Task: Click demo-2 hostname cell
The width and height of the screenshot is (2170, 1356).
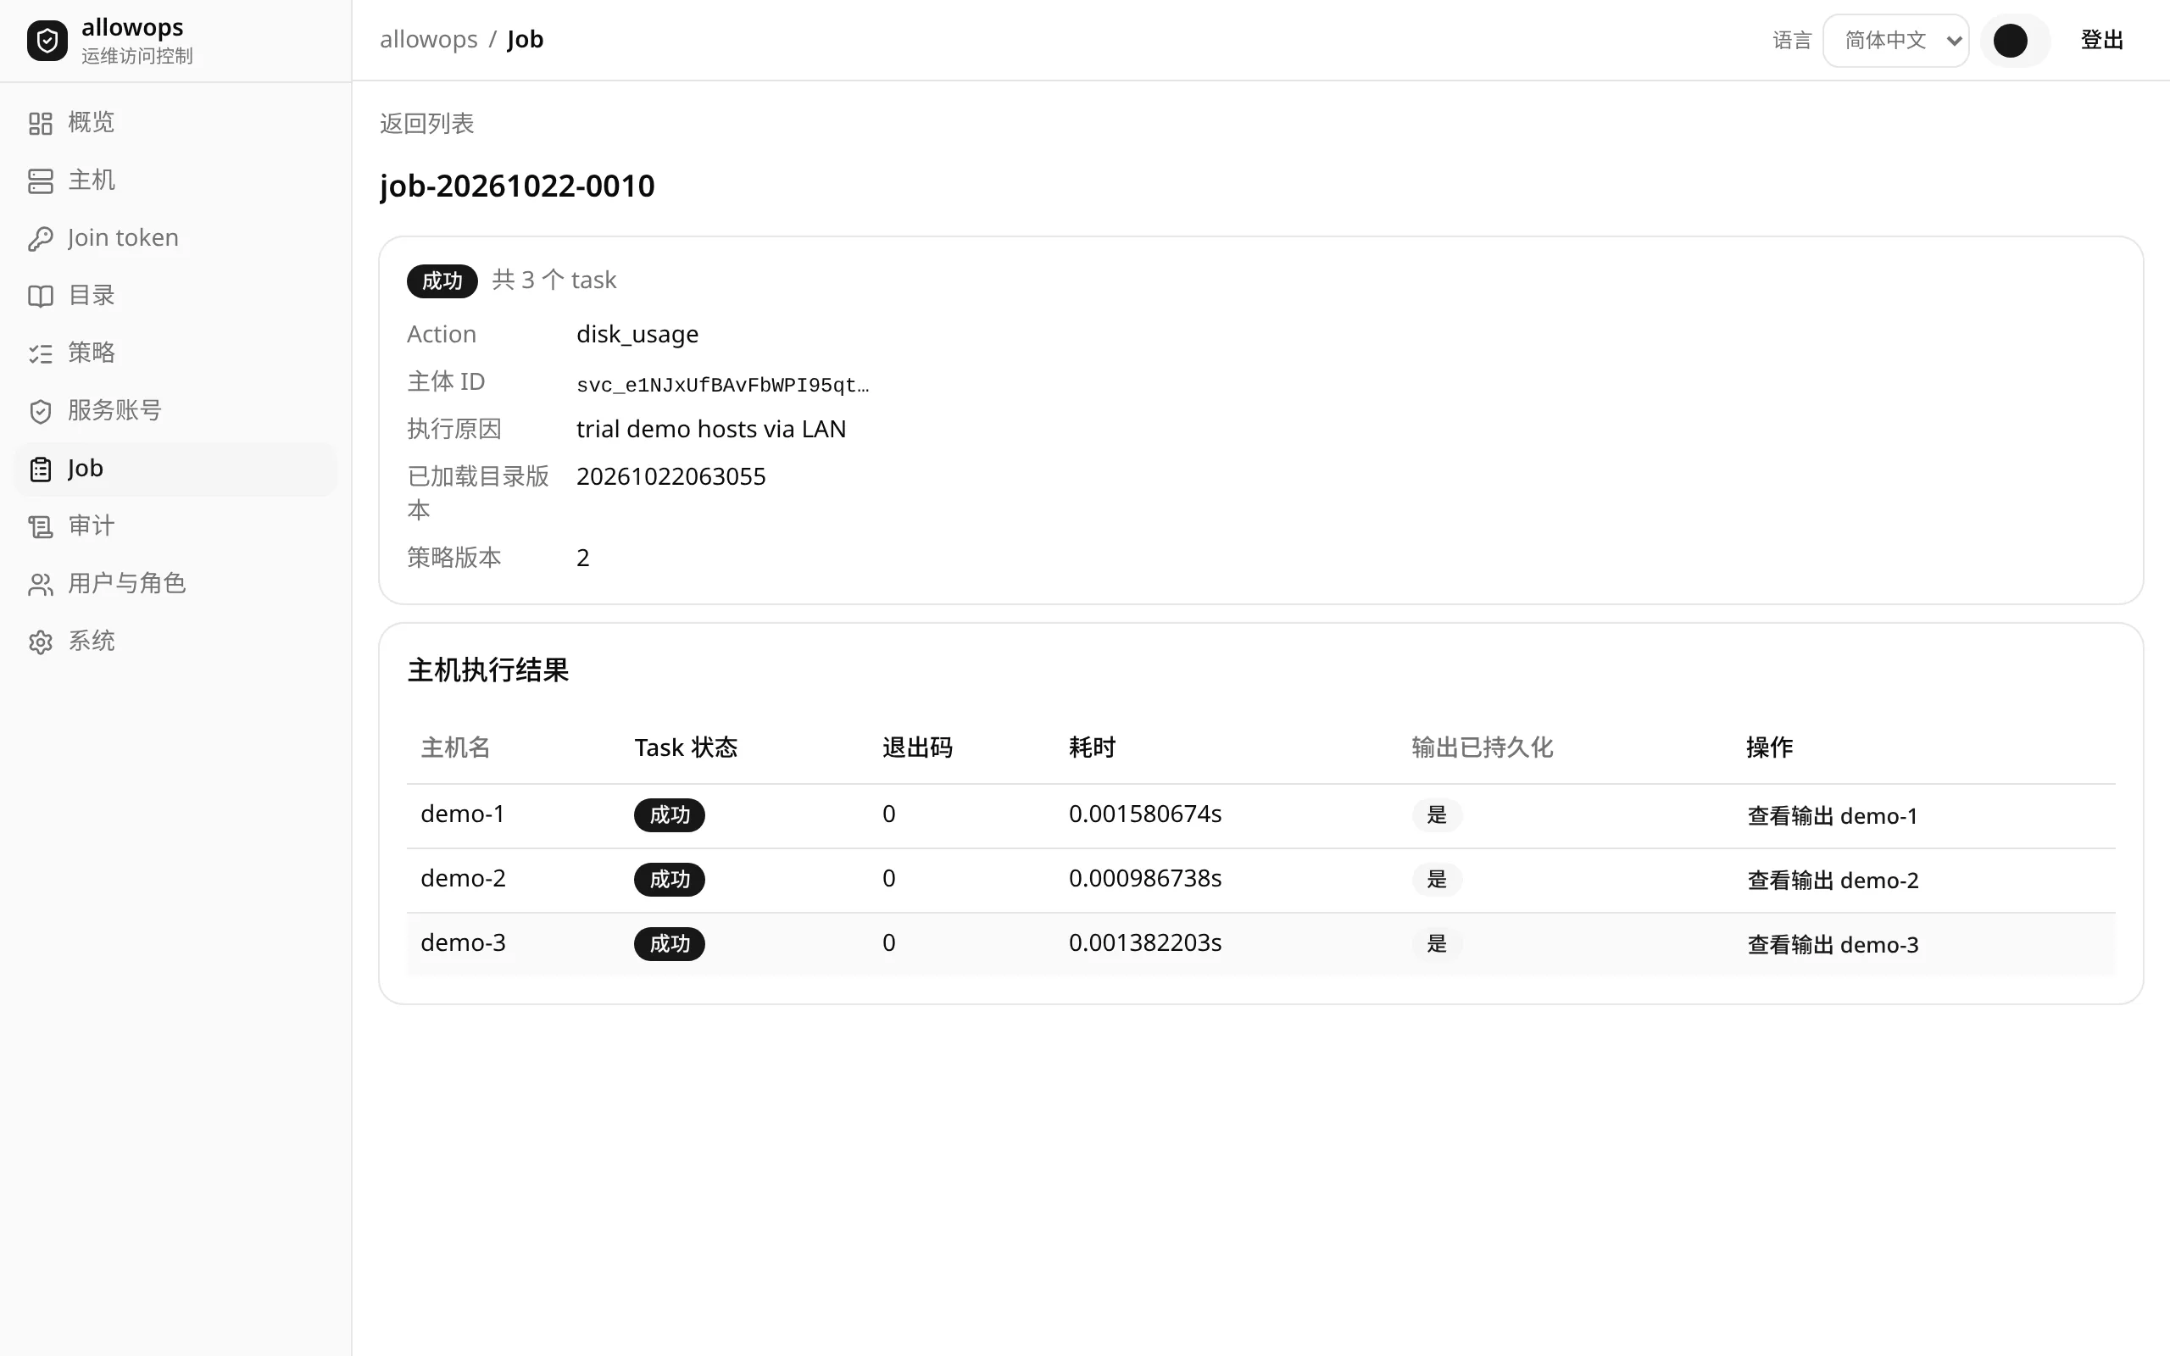Action: click(x=464, y=879)
